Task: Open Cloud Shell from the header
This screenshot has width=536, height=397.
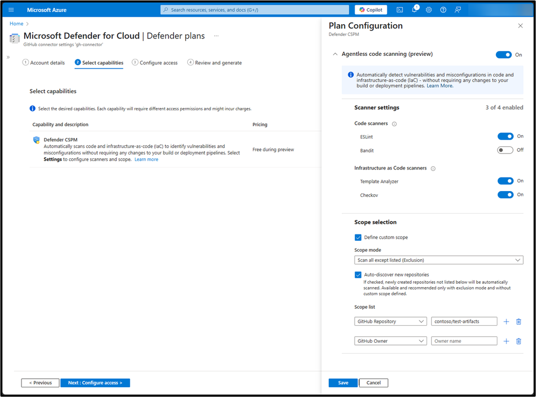Action: pos(400,10)
